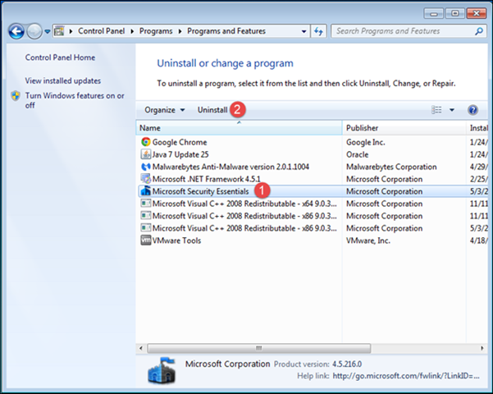Click the Microsoft Security Essentials icon in list
493x394 pixels.
pyautogui.click(x=145, y=191)
